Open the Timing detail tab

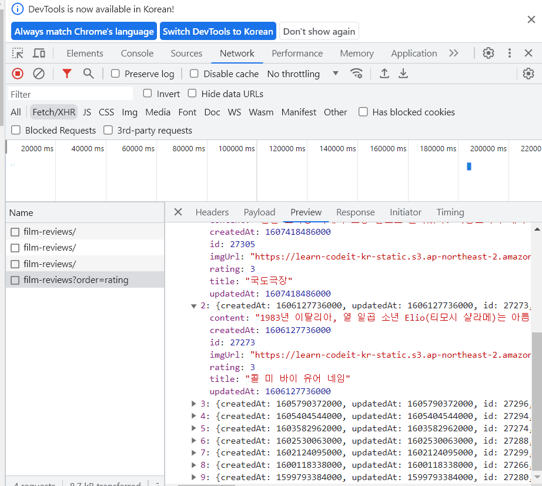(x=450, y=212)
